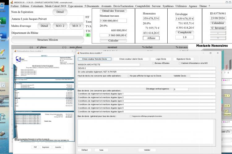The image size is (232, 154).
Task: Click Imprimer in the preview window
Action: (x=45, y=147)
